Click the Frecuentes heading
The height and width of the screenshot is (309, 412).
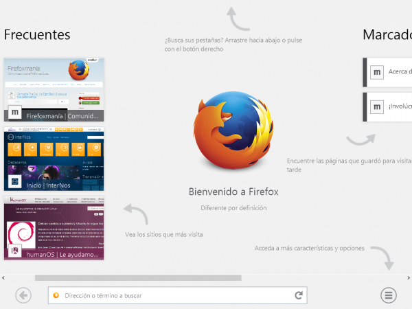(x=37, y=35)
